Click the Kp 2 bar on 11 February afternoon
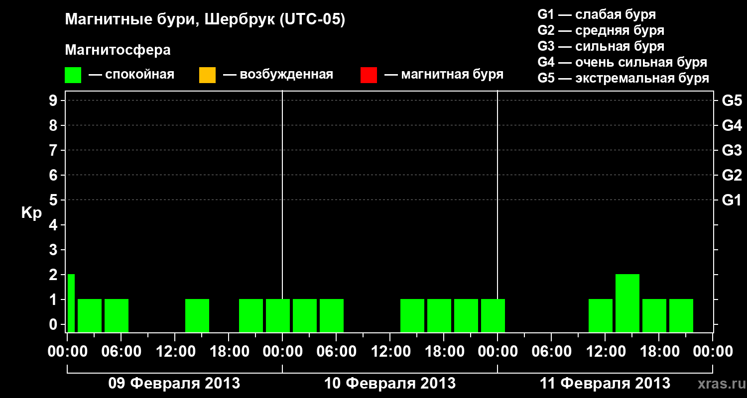The height and width of the screenshot is (398, 747). coord(627,303)
